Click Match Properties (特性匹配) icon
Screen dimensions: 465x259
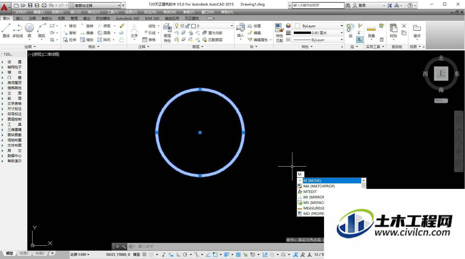[280, 33]
